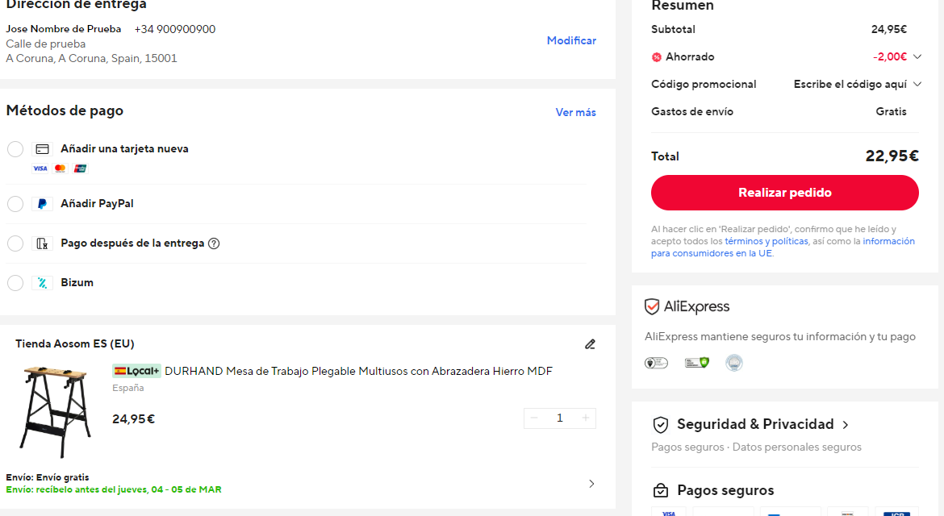Select the 'Añadir PayPal' radio button
This screenshot has height=516, width=944.
click(15, 204)
